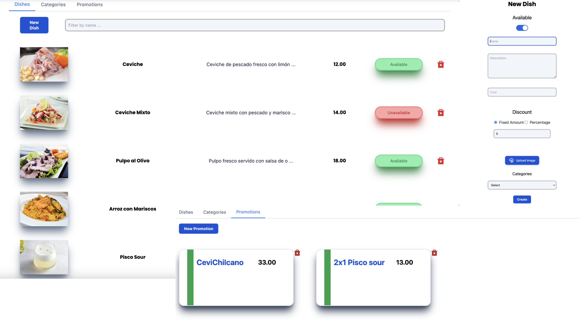Toggle Ceviche availability via Available pill
The width and height of the screenshot is (585, 327).
pos(399,64)
